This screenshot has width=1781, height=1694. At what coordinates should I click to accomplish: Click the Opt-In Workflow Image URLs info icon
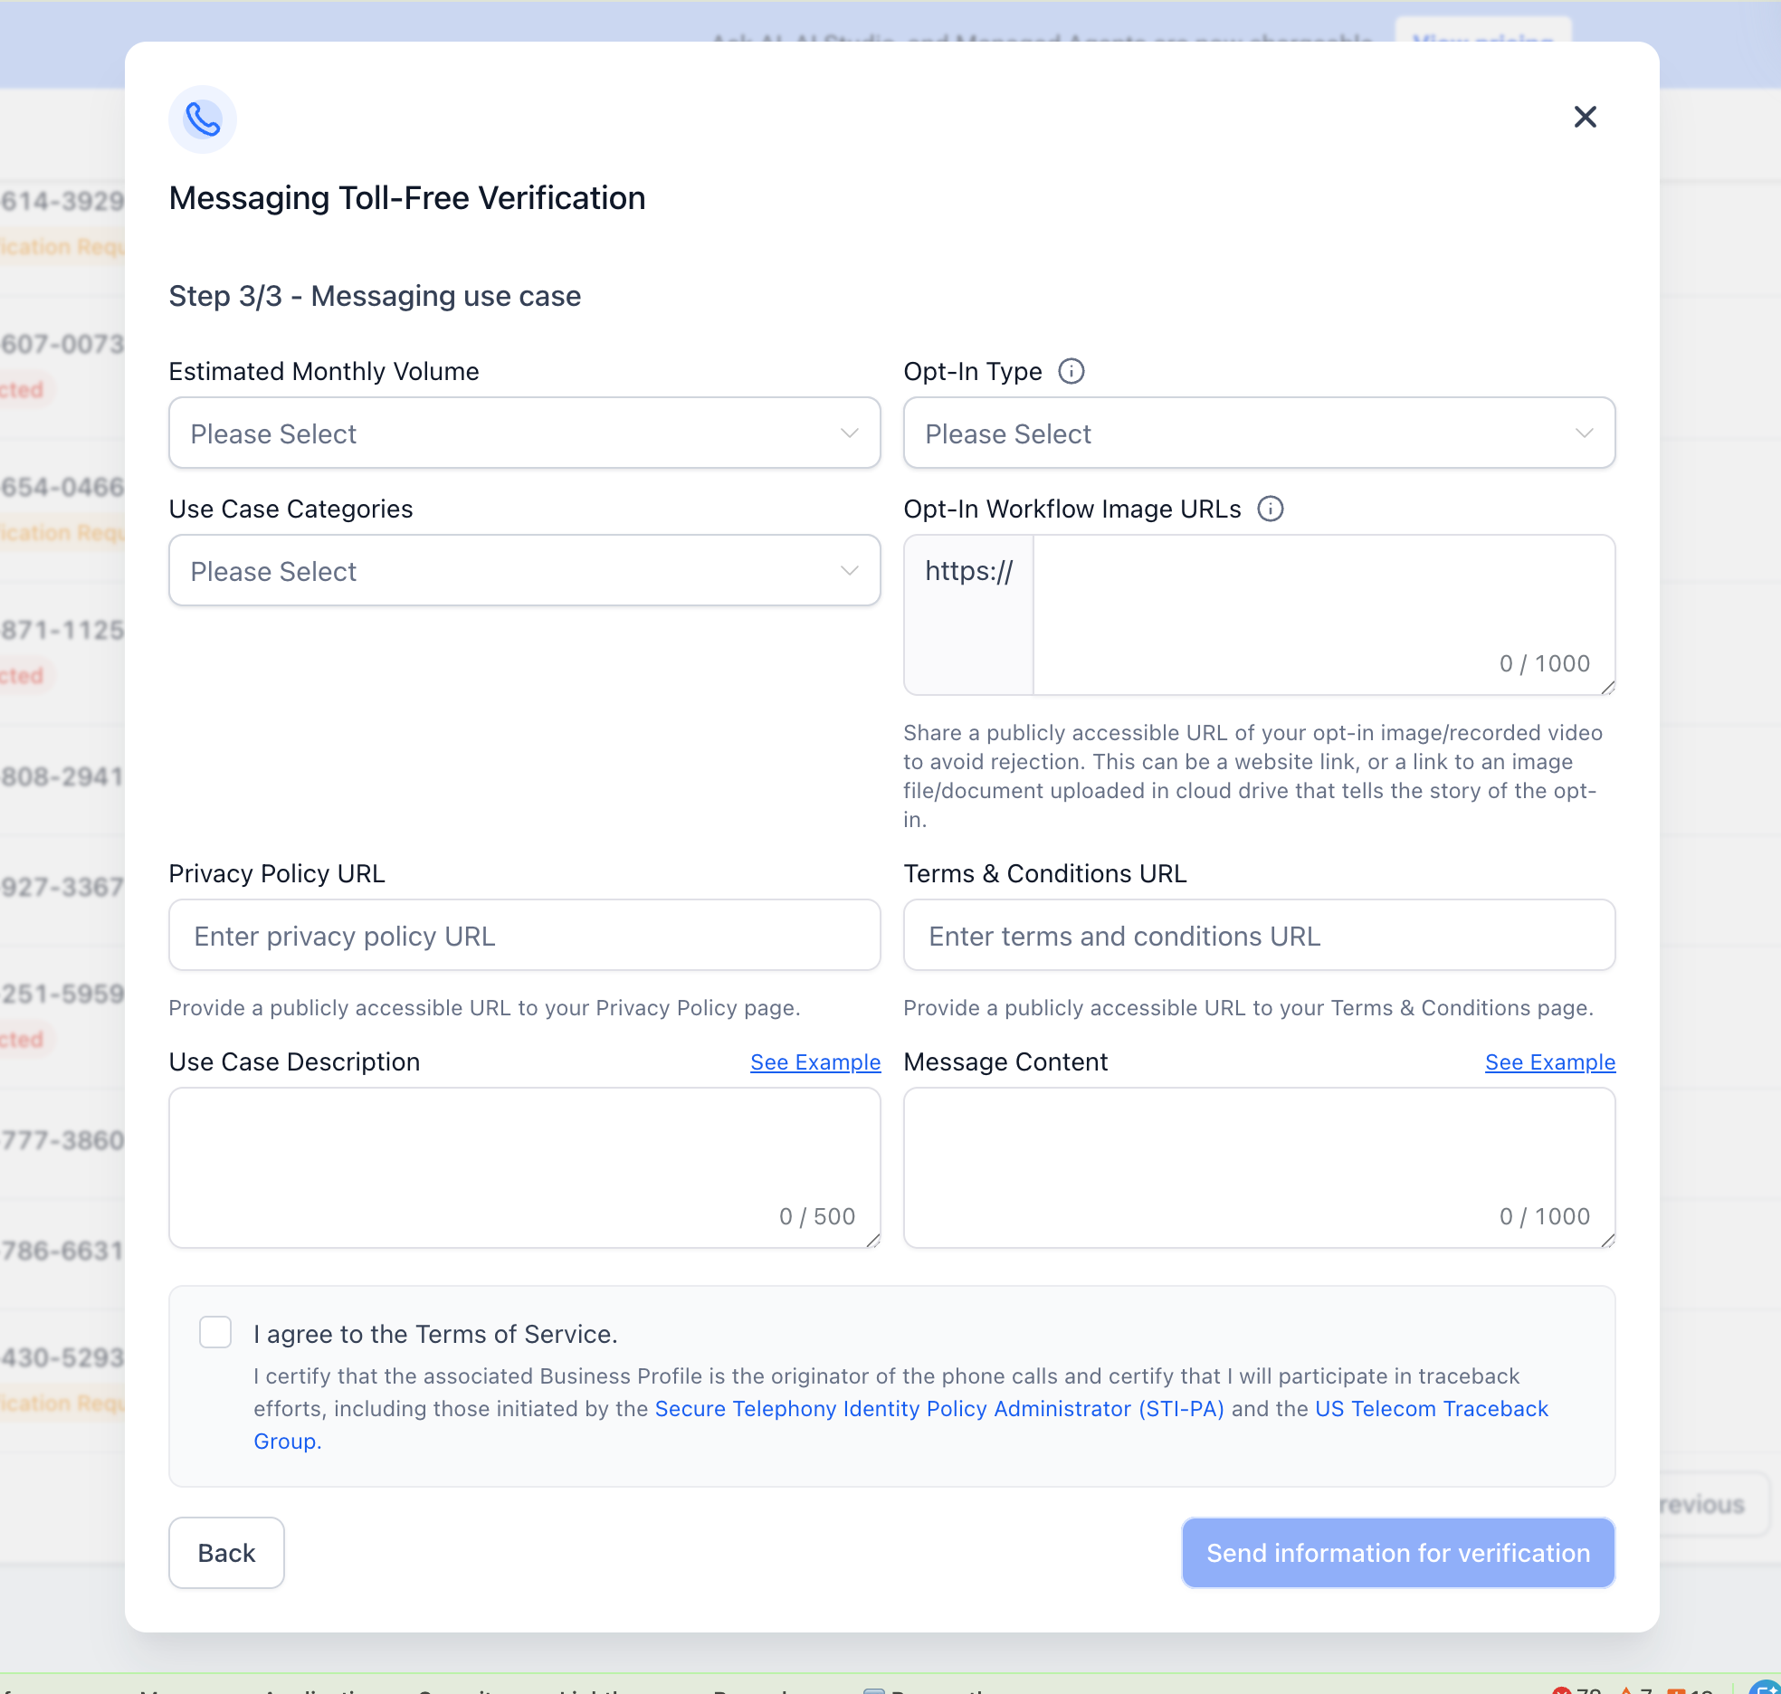click(x=1271, y=509)
